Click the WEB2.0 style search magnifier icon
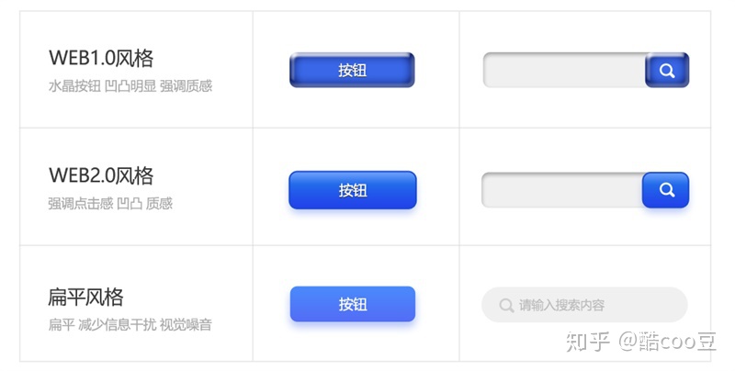The height and width of the screenshot is (371, 735). point(666,190)
